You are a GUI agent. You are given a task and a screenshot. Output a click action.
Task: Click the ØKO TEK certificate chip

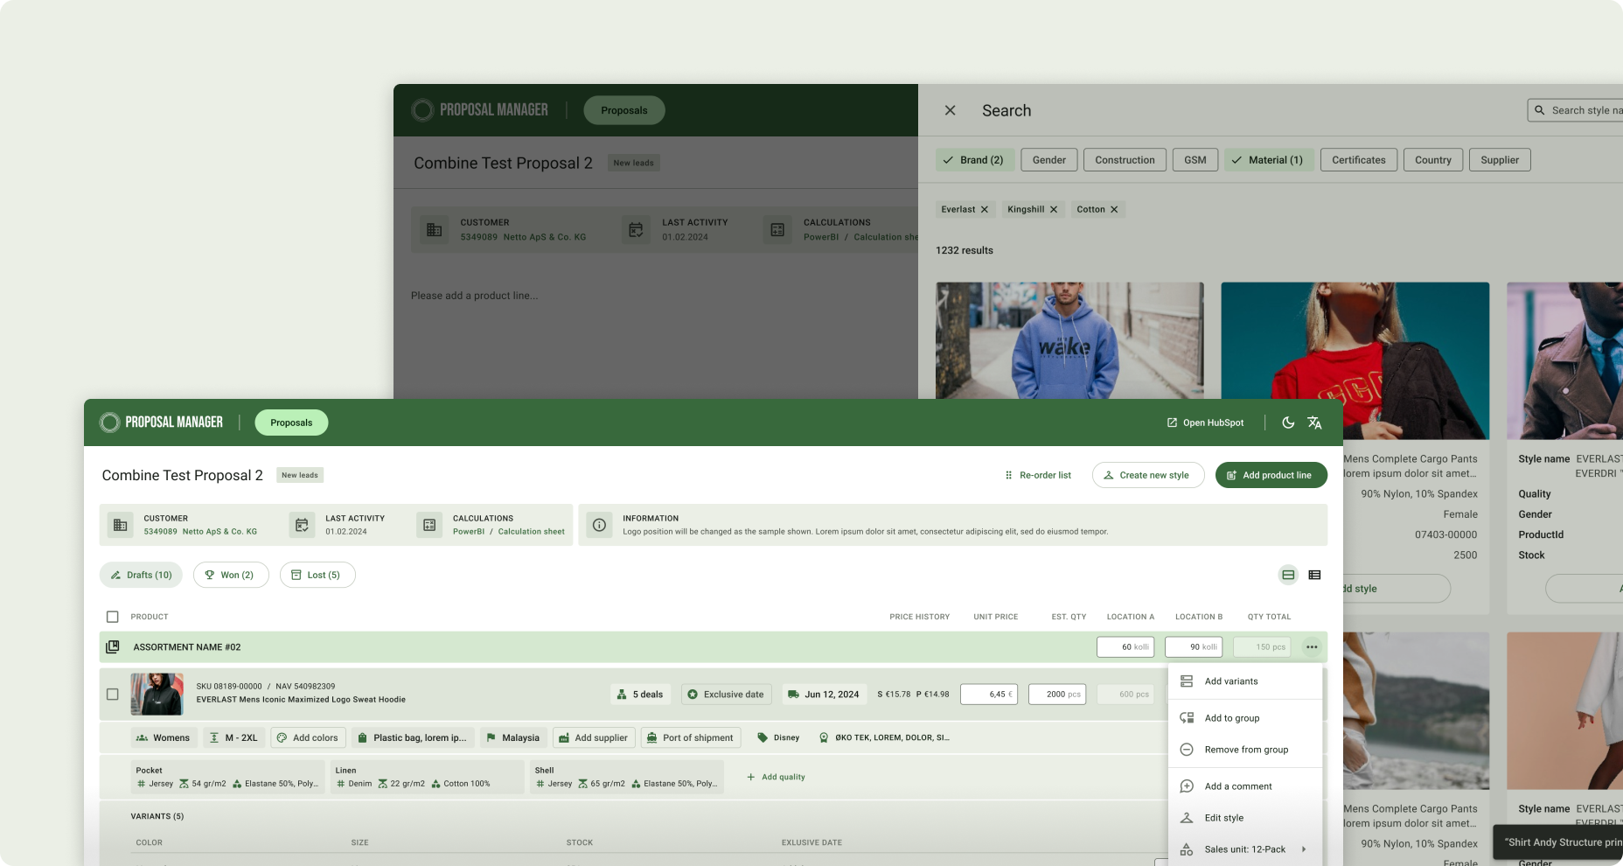pos(884,737)
